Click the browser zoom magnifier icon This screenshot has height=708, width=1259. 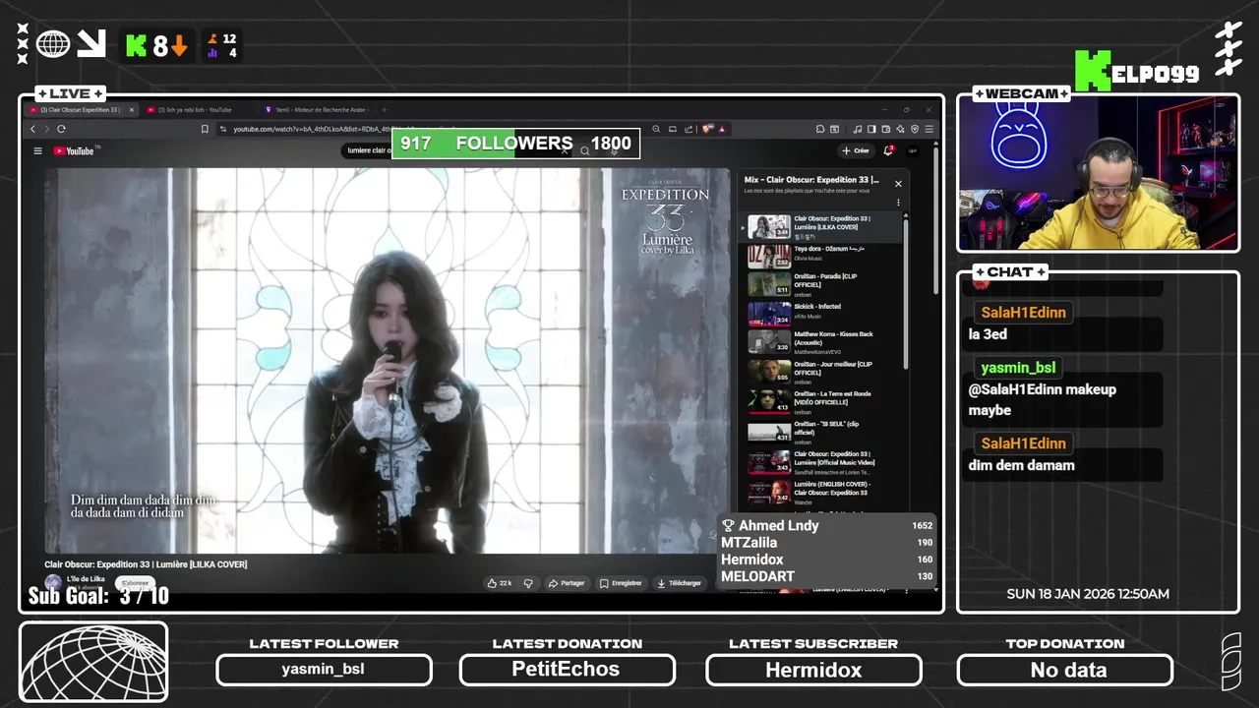click(655, 129)
